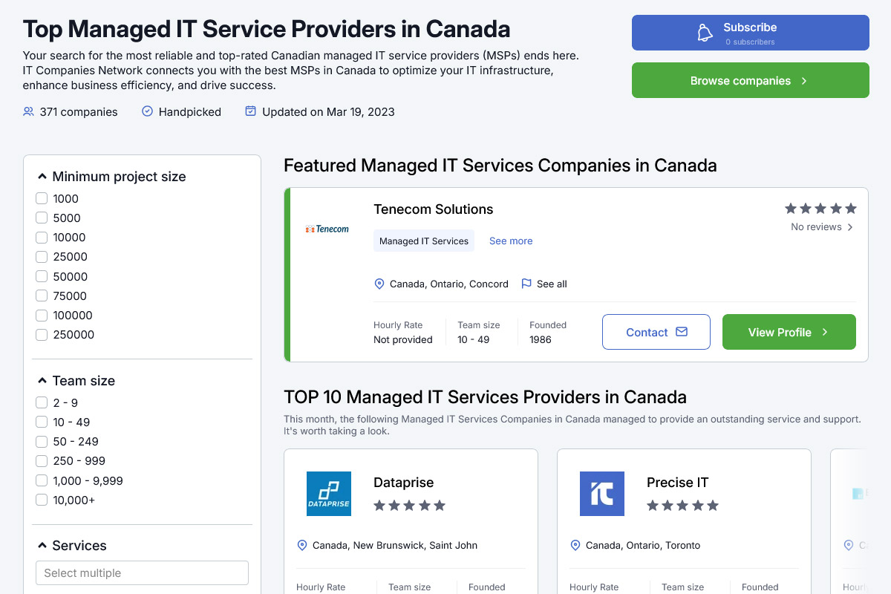Click the location pin next to Concord
Screen dimensions: 891x594
coord(379,284)
